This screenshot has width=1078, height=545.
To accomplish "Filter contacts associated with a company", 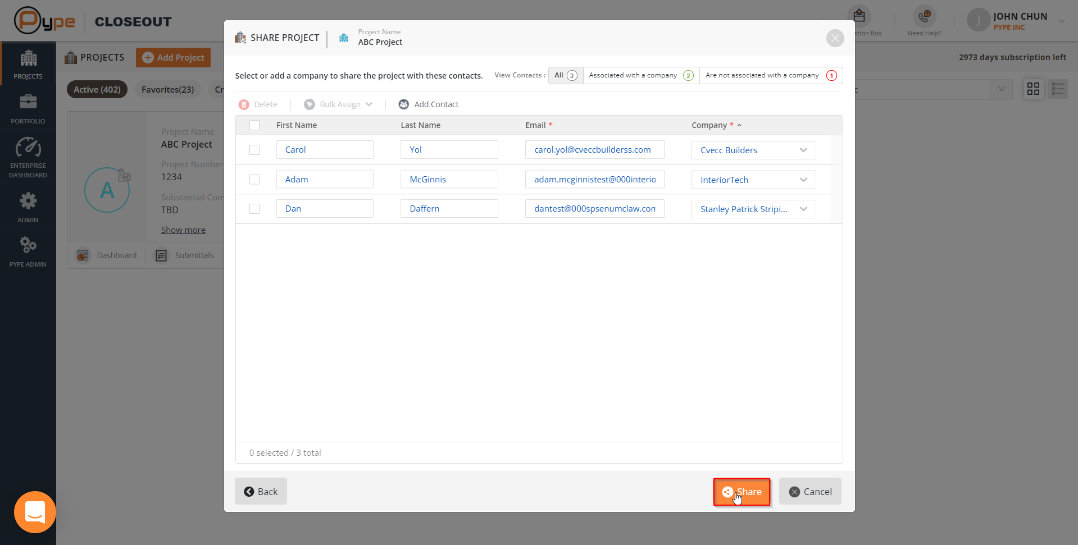I will tap(641, 75).
